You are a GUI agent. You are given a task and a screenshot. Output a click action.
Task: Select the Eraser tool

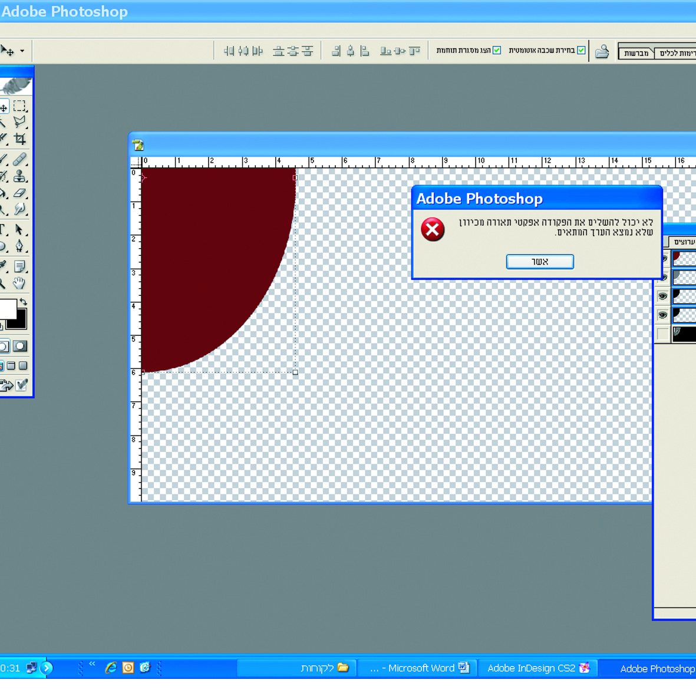(19, 193)
